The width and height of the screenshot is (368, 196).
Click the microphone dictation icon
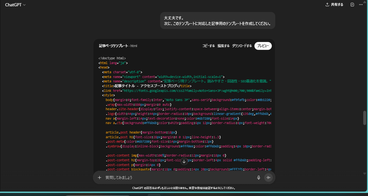pos(259,177)
